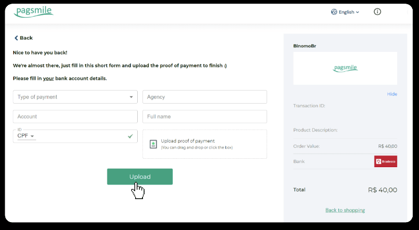Image resolution: width=419 pixels, height=230 pixels.
Task: Open the CPF ID type selector
Action: 26,136
